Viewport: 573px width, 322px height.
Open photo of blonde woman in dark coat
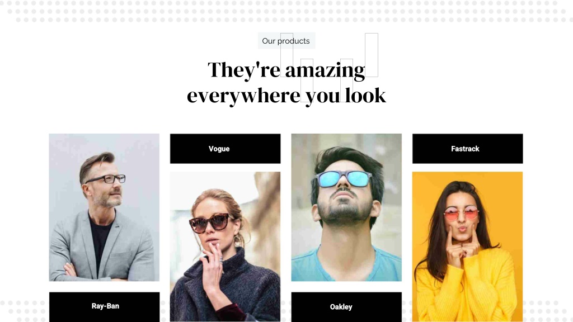click(225, 247)
